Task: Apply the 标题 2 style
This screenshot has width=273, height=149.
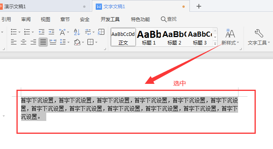Action: tap(174, 37)
